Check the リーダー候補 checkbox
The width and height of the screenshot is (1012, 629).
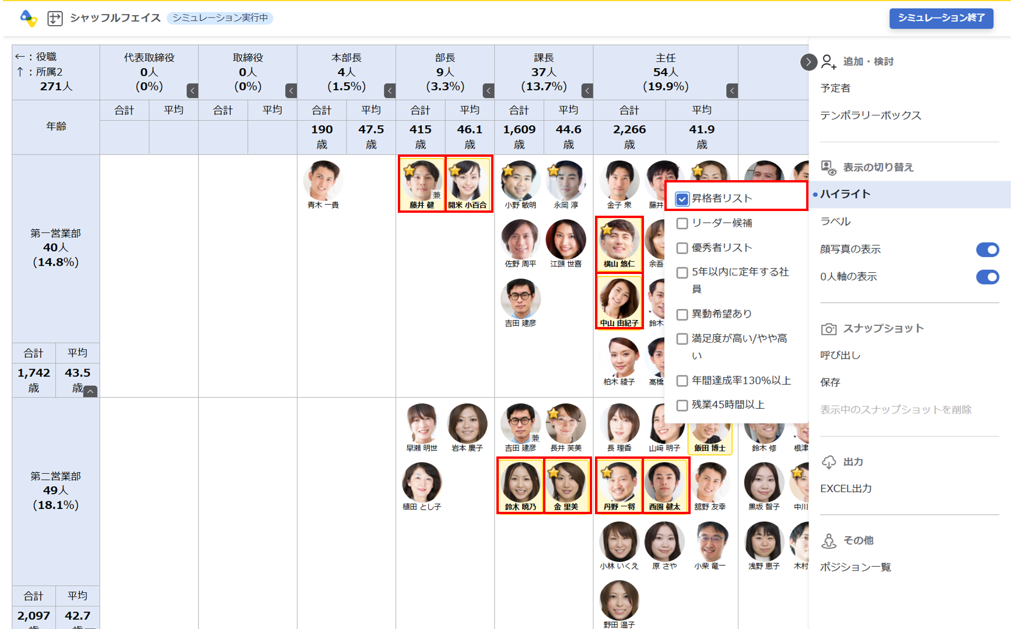tap(682, 223)
